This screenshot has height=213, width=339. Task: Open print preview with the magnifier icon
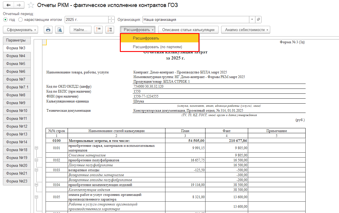(59, 30)
